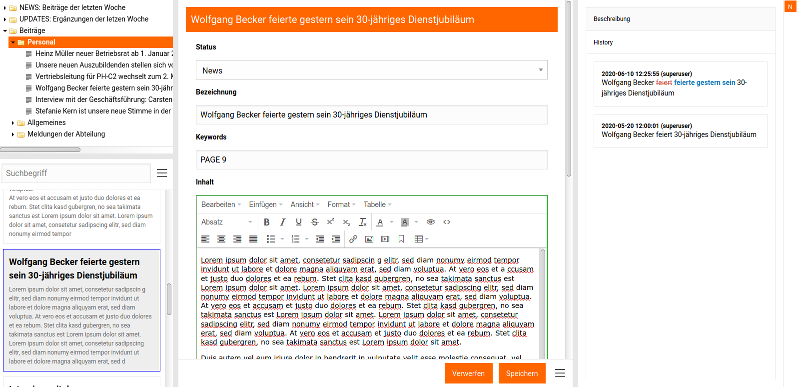Open the source code view icon
797x387 pixels.
[x=447, y=222]
